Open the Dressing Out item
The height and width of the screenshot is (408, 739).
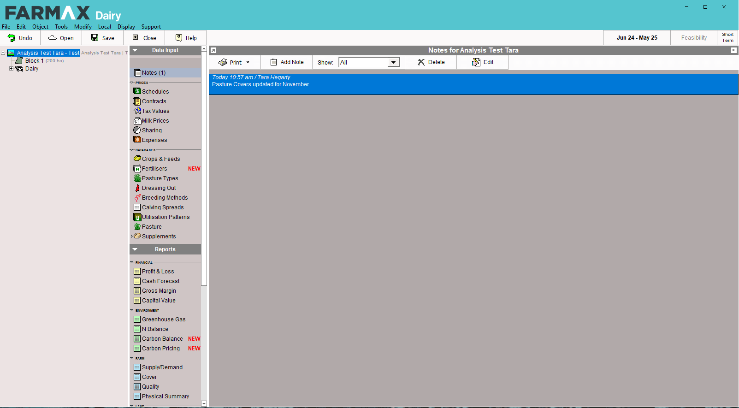(x=159, y=188)
